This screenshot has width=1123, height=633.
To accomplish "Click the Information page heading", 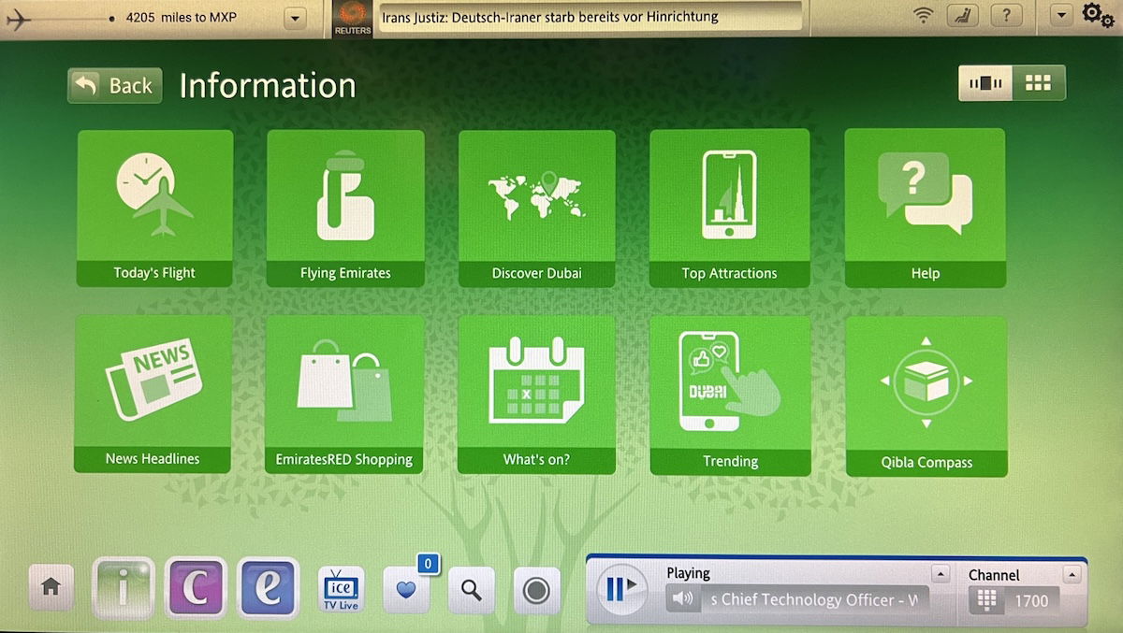I will (268, 86).
